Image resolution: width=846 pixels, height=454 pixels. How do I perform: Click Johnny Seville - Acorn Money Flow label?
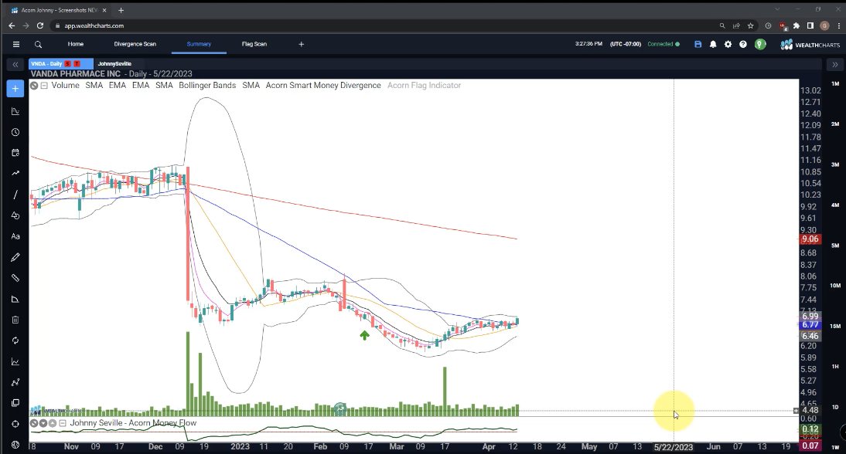tap(133, 423)
